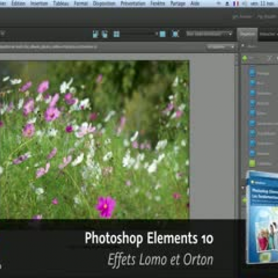Select the tab right of the highlighted panel tab

[267, 34]
